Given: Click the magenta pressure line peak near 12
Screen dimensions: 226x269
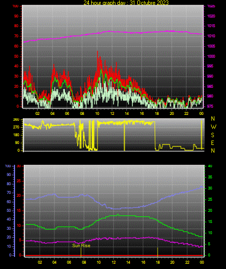Looking at the screenshot, I should click(x=109, y=31).
